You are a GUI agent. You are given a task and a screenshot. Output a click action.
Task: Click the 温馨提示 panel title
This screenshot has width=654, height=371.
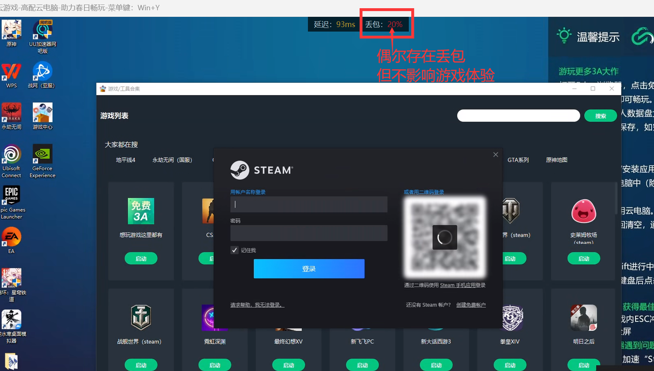pos(598,37)
